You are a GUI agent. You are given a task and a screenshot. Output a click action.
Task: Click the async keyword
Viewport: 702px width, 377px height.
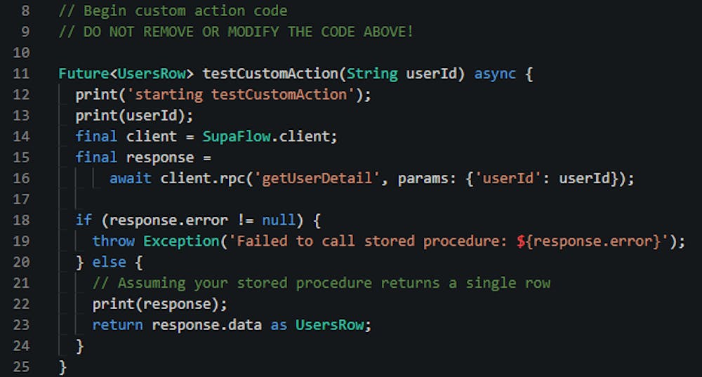click(496, 74)
